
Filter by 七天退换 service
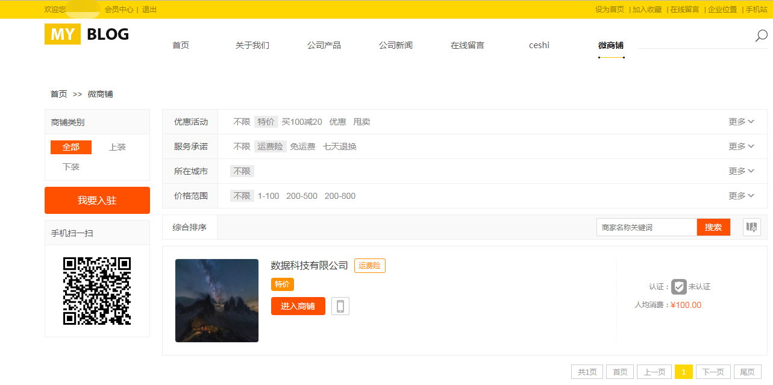point(340,146)
